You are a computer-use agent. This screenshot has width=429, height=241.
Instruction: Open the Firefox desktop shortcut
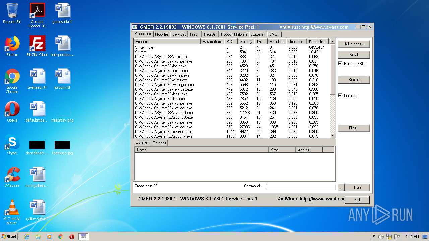[x=12, y=46]
